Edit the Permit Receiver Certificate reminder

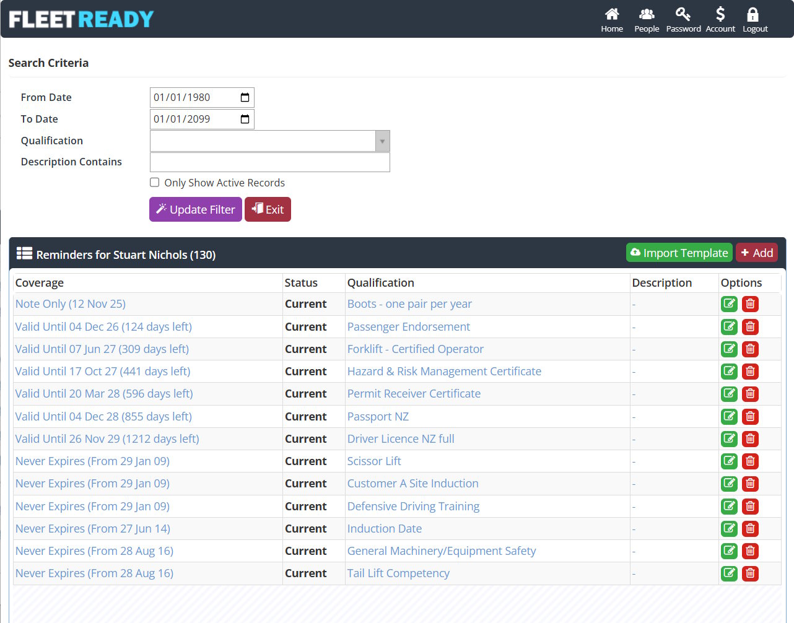(730, 394)
